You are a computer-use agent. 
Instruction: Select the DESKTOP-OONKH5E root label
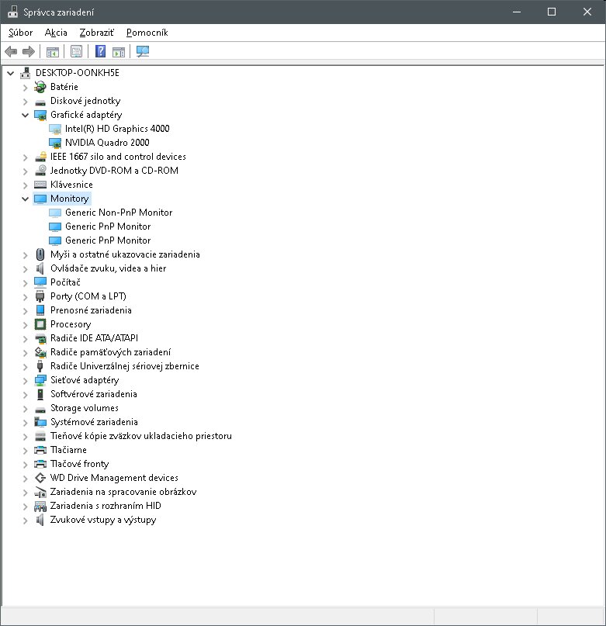pos(77,73)
